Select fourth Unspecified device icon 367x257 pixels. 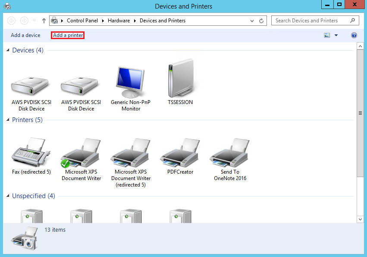pos(180,216)
